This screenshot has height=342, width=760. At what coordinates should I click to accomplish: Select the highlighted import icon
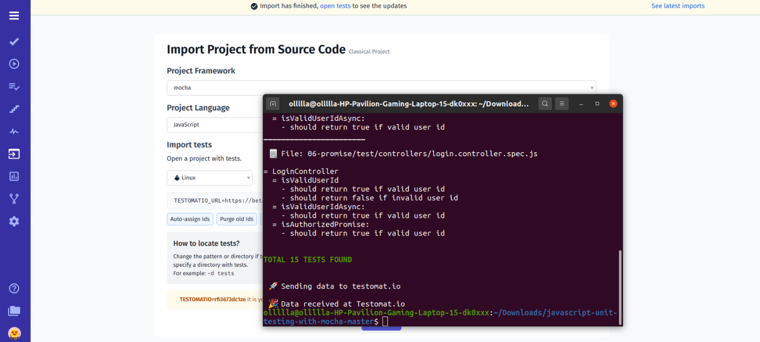coord(14,154)
